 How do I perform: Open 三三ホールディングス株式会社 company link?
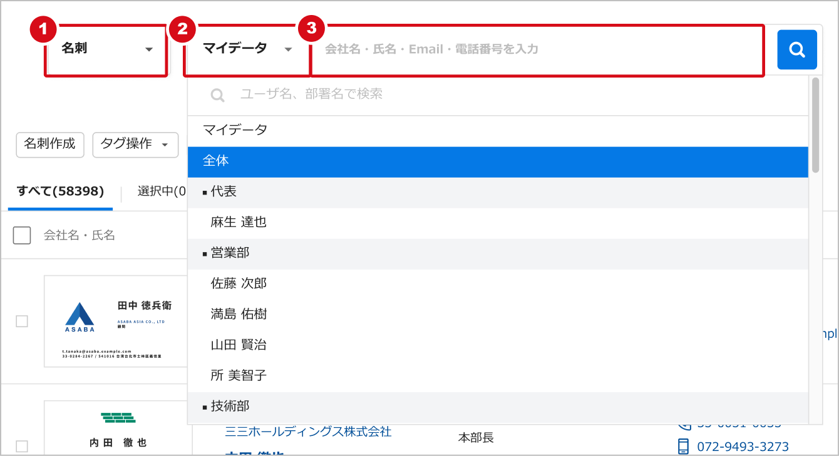click(308, 432)
